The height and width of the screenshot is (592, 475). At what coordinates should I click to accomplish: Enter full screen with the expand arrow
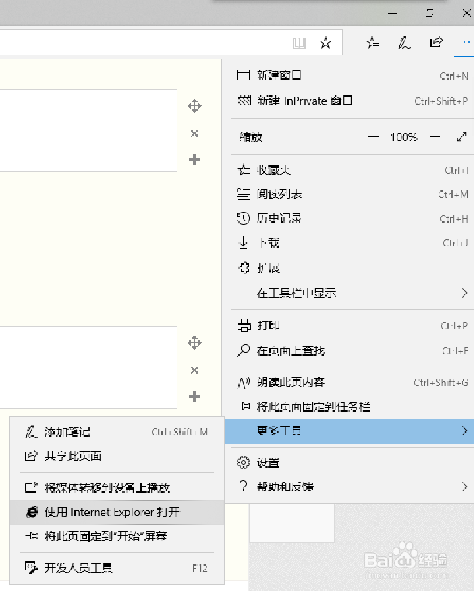point(461,137)
